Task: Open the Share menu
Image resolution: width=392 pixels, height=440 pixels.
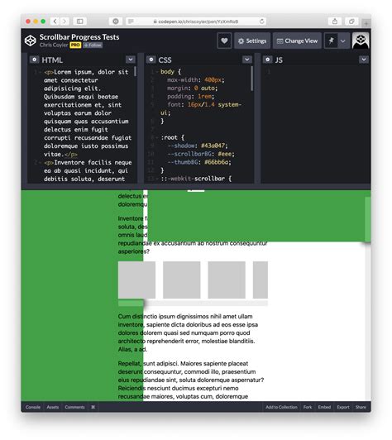Action: [x=361, y=407]
